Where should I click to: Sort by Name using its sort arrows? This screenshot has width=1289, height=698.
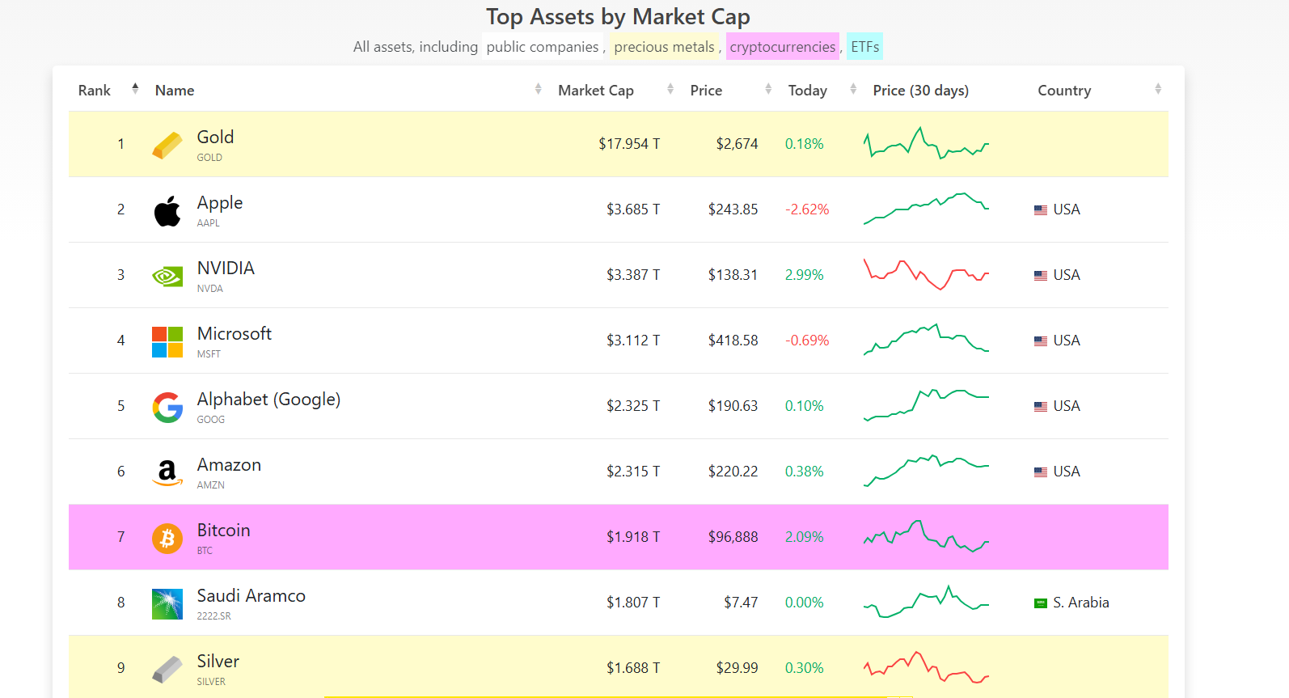tap(539, 89)
